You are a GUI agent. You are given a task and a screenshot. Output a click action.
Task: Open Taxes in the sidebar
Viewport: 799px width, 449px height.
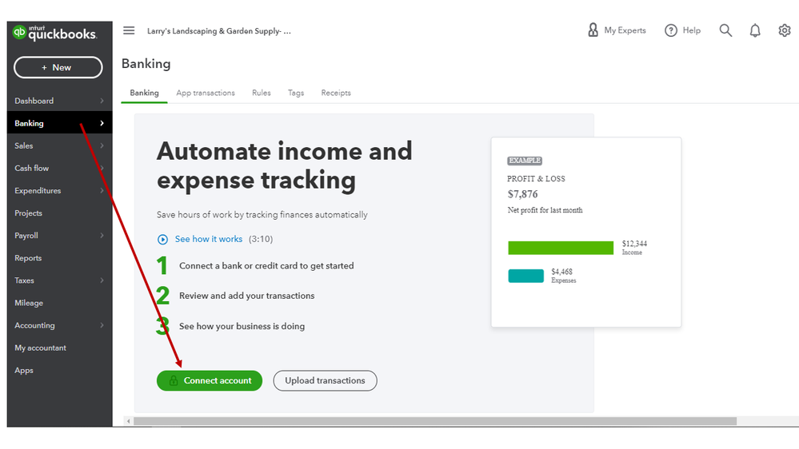(x=60, y=280)
